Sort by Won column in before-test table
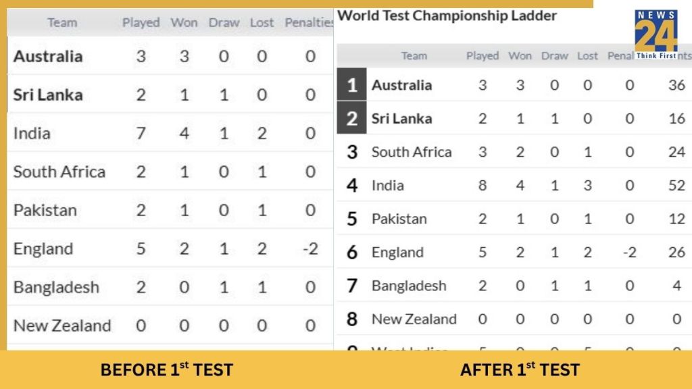The image size is (692, 389). tap(184, 22)
